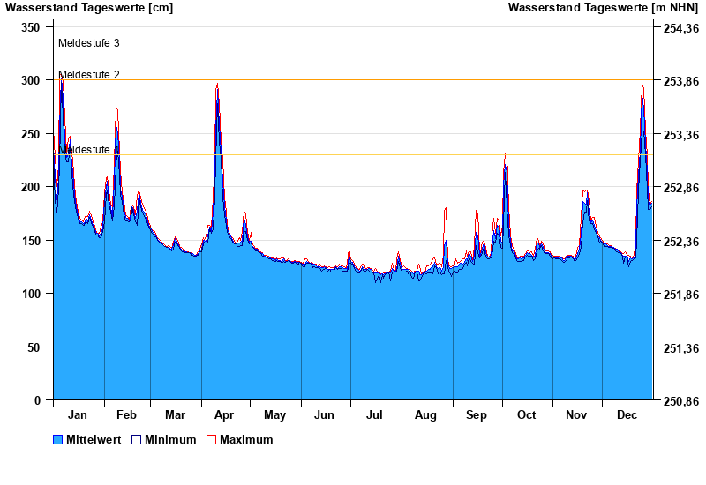
Task: Select the Maximum legend label
Action: point(246,439)
